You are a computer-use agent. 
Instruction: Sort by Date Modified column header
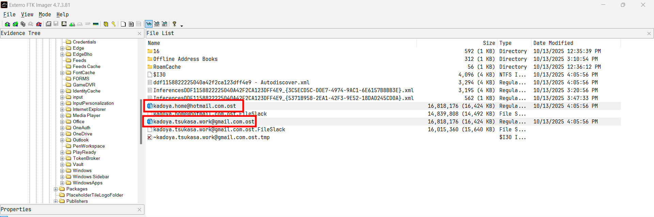[553, 43]
